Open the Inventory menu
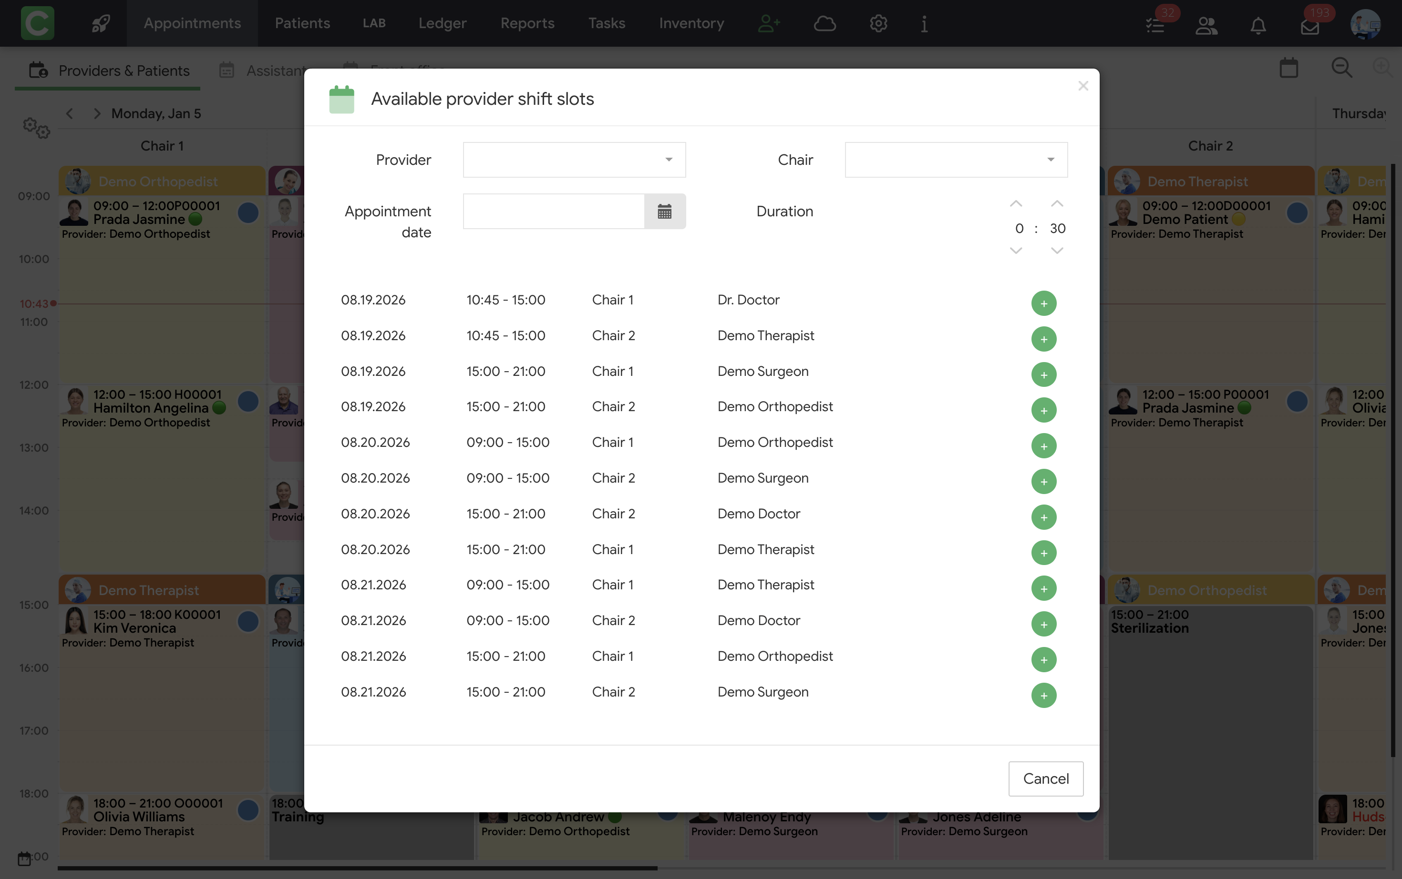Viewport: 1402px width, 879px height. point(691,23)
